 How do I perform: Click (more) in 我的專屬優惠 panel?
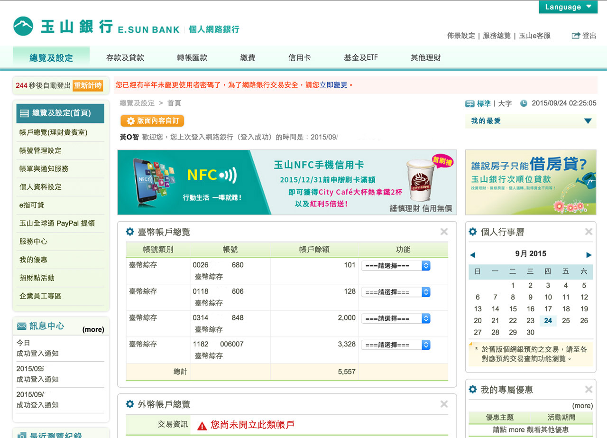point(582,406)
